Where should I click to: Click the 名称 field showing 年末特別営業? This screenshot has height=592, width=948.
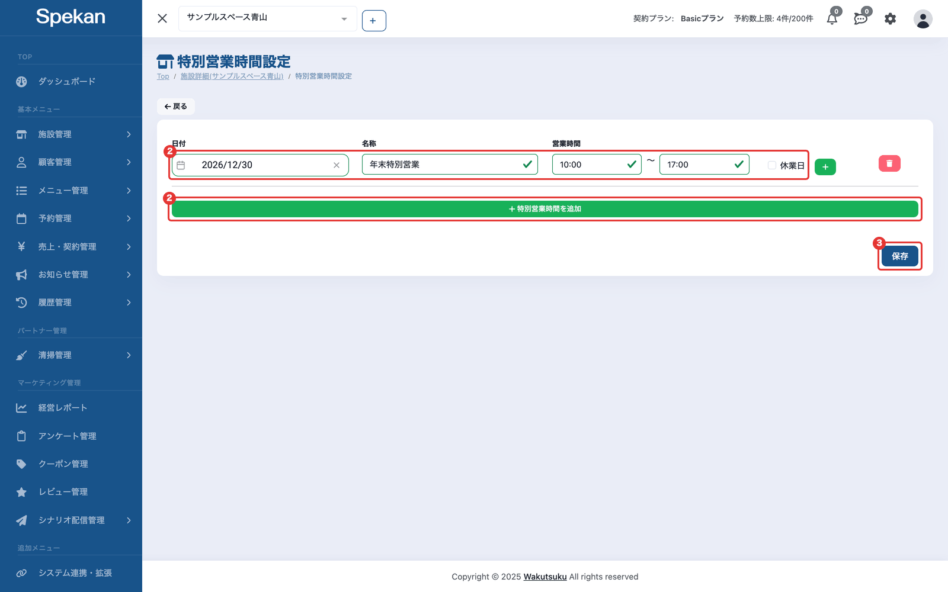450,165
